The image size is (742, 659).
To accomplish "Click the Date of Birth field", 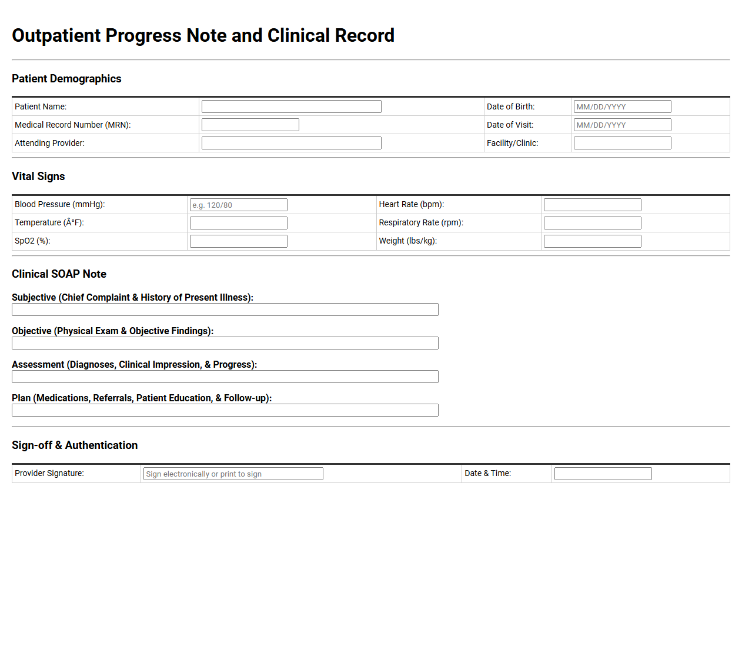I will (x=622, y=106).
